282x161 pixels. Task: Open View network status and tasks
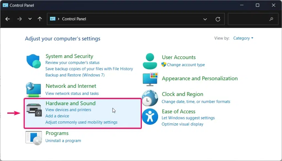72,93
